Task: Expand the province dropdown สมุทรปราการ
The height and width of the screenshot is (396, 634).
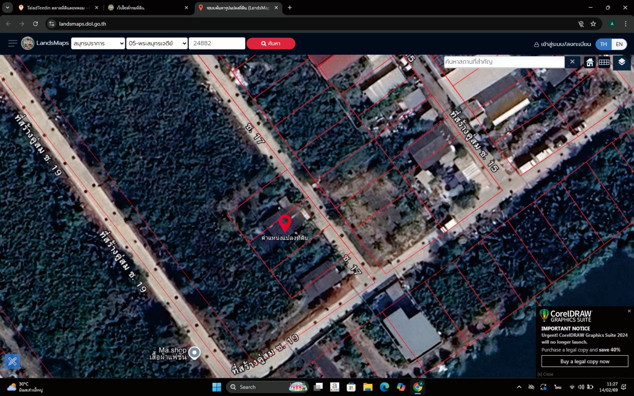Action: click(x=98, y=44)
